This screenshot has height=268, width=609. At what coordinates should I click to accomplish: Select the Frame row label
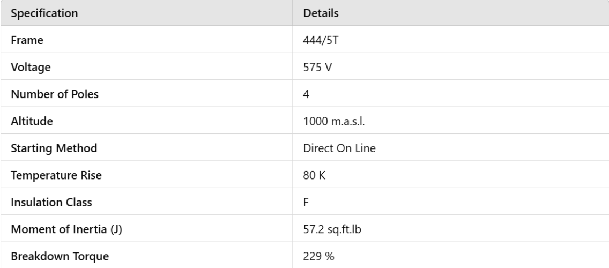click(21, 39)
